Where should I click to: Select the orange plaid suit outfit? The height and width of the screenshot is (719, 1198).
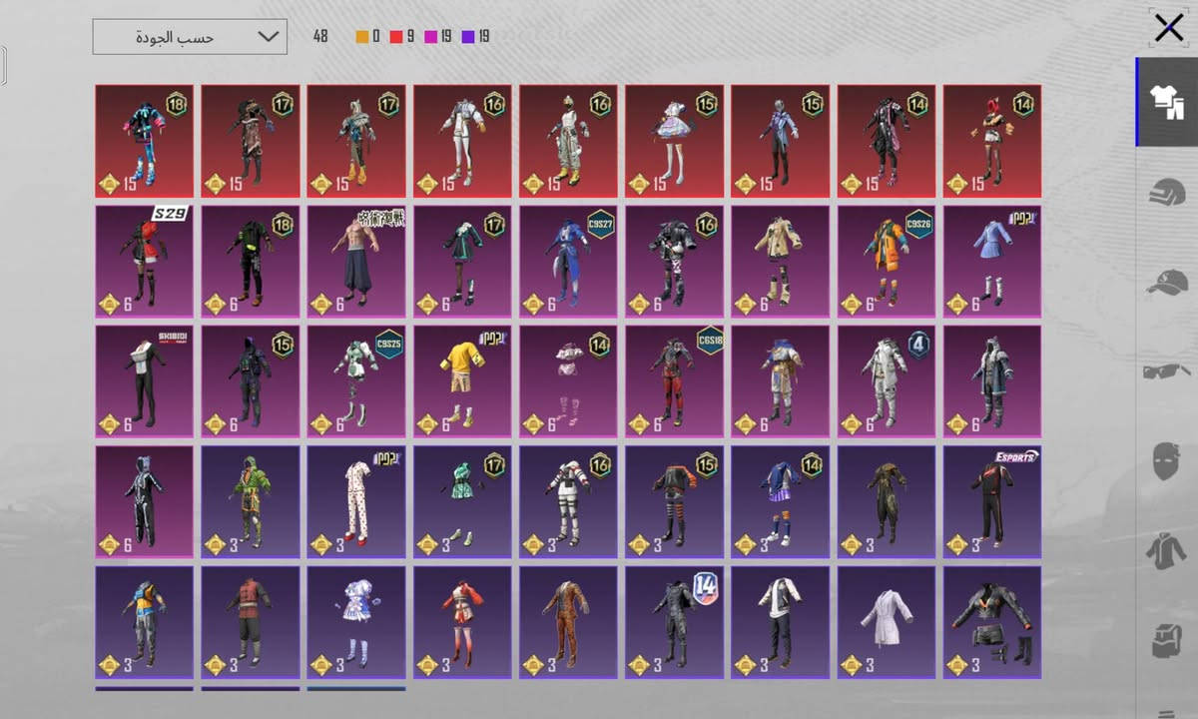pyautogui.click(x=568, y=623)
